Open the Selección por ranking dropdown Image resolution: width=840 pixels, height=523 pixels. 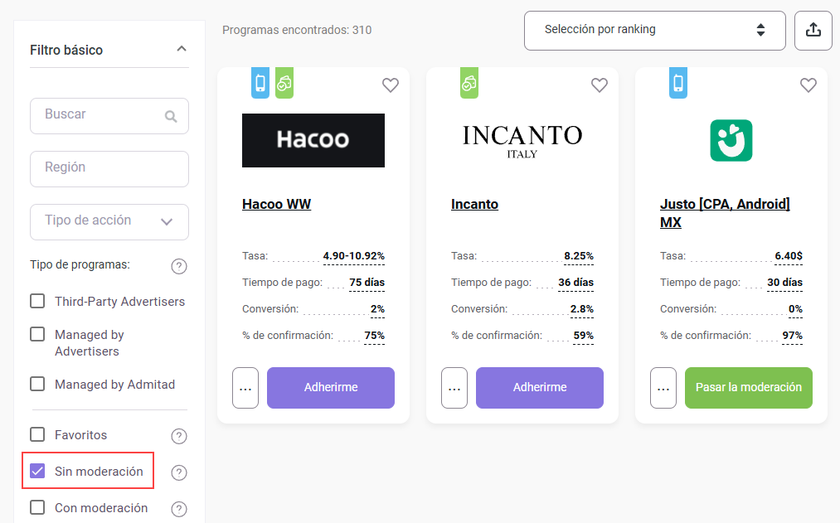point(654,31)
